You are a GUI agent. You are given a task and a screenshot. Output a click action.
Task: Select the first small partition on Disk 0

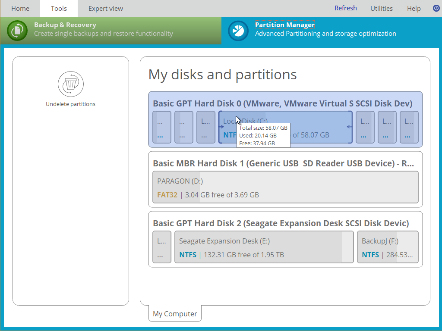pyautogui.click(x=162, y=127)
